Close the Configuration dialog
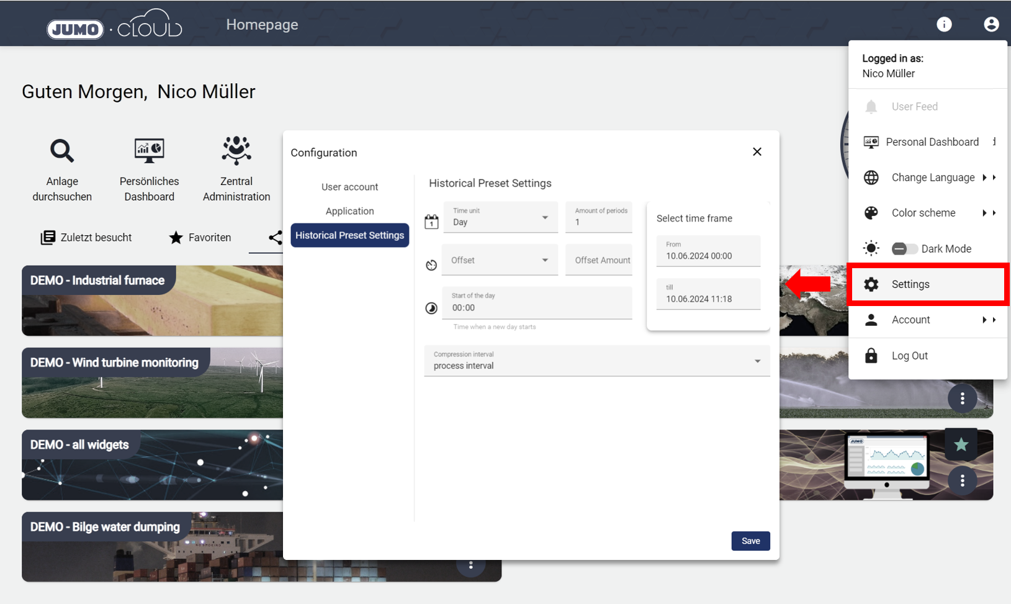 (757, 152)
